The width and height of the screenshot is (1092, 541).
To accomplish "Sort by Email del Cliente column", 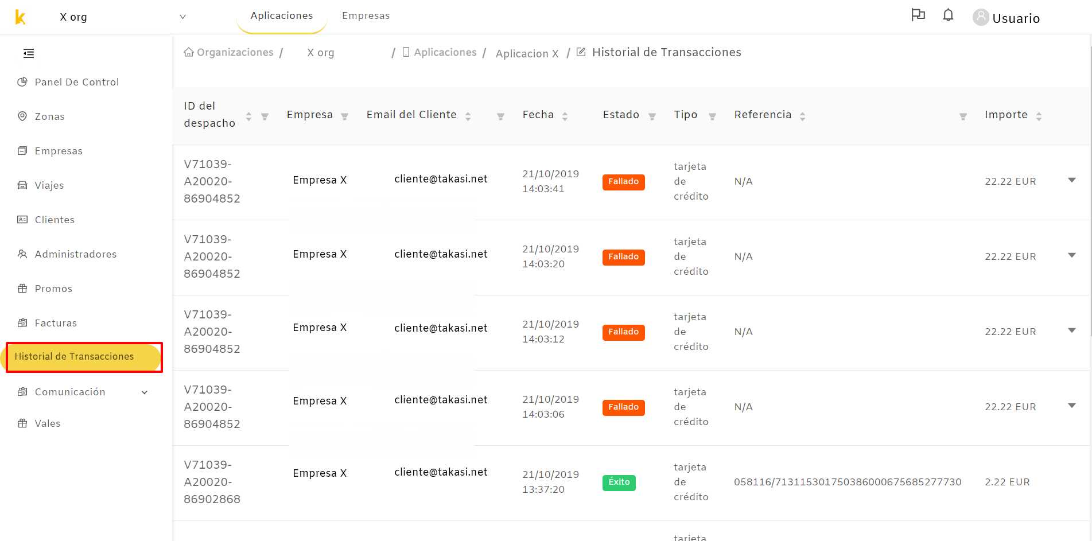I will (468, 116).
